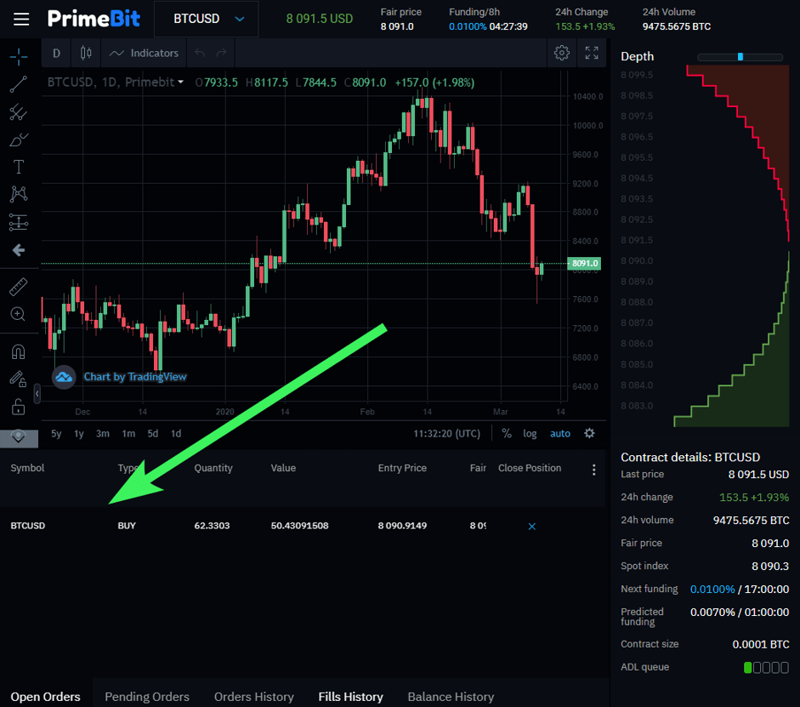Sort by the Entry Price column header

[x=402, y=468]
